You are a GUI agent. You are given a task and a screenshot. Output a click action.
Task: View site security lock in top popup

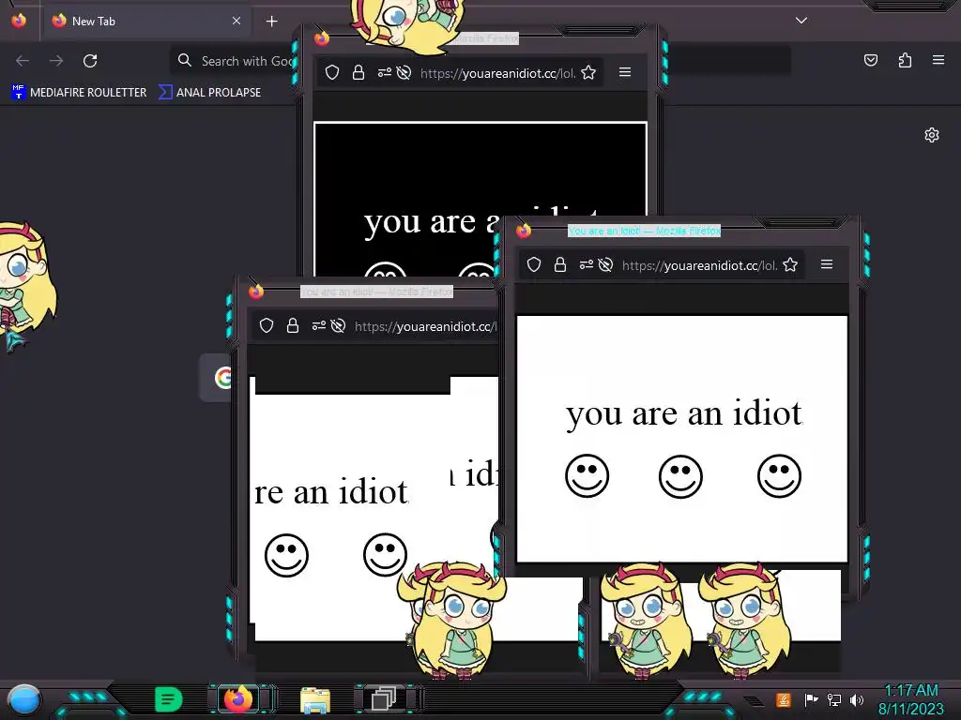pyautogui.click(x=358, y=73)
